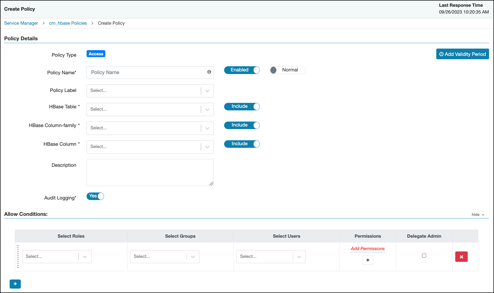Navigate to Service Manager breadcrumb
The image size is (494, 293).
[x=21, y=23]
